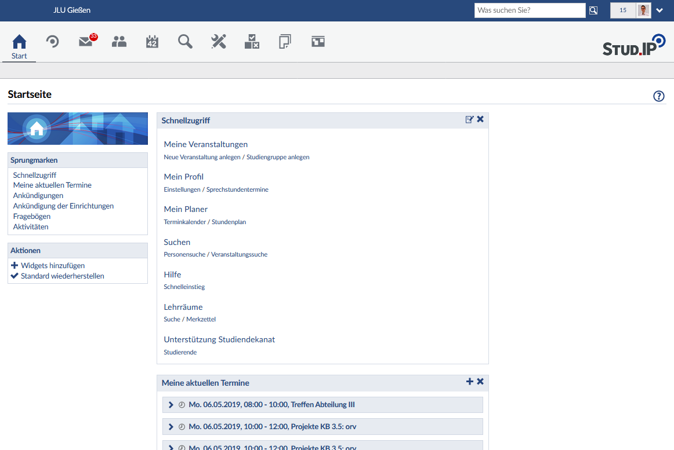Open the user profile dropdown arrow
The image size is (674, 450).
tap(659, 10)
